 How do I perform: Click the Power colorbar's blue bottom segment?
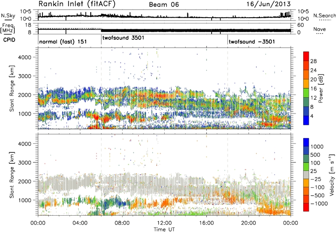pos(306,120)
